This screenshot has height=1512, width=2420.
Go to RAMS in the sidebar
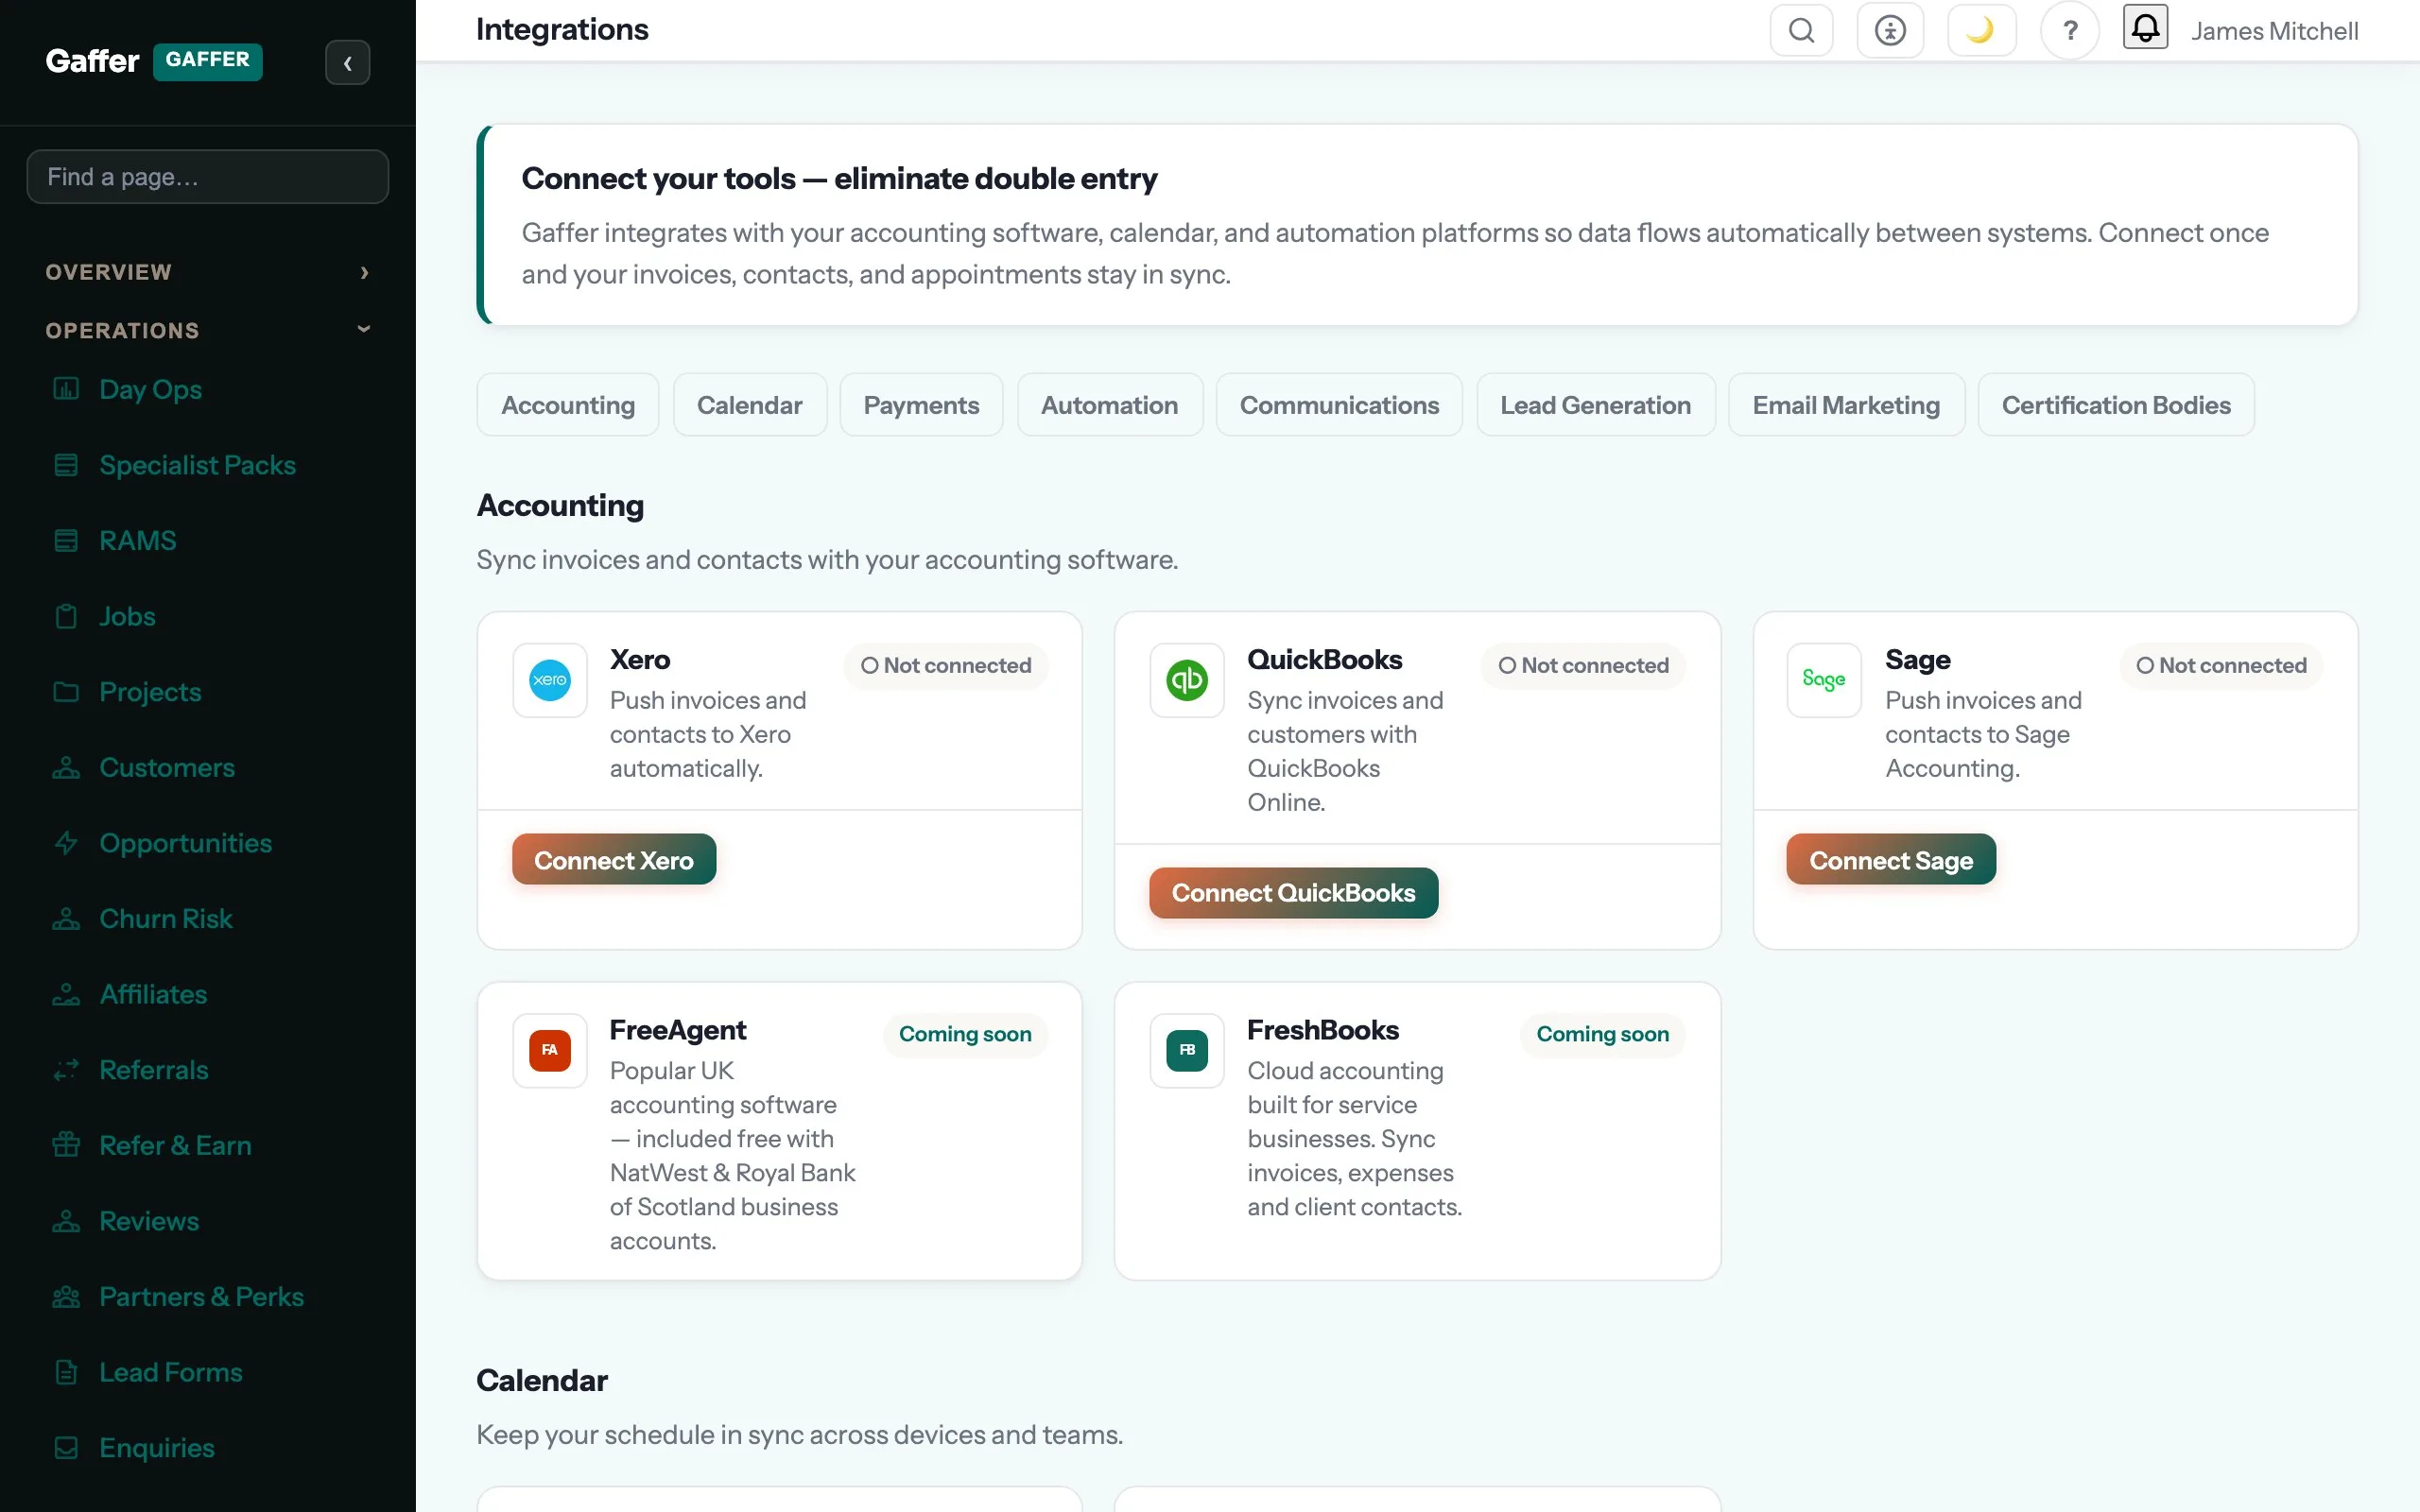coord(208,541)
